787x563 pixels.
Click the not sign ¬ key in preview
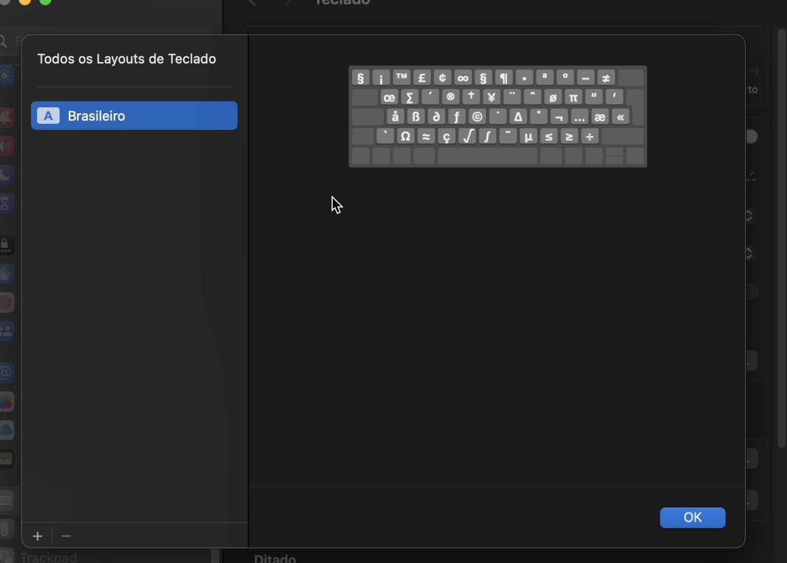559,117
